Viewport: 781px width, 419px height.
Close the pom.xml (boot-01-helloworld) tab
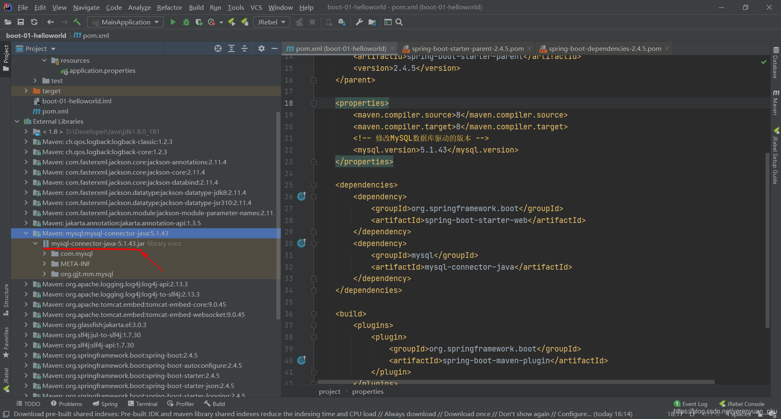[392, 49]
